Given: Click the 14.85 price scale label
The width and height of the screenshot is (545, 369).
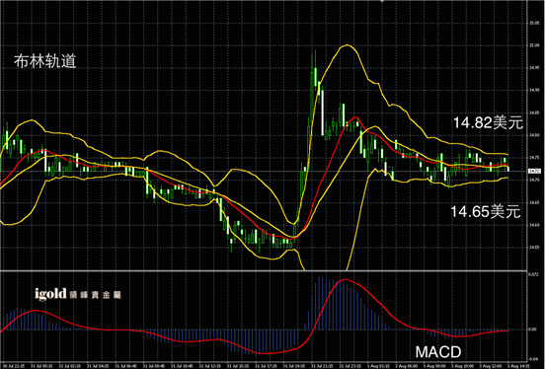Looking at the screenshot, I should (x=534, y=112).
